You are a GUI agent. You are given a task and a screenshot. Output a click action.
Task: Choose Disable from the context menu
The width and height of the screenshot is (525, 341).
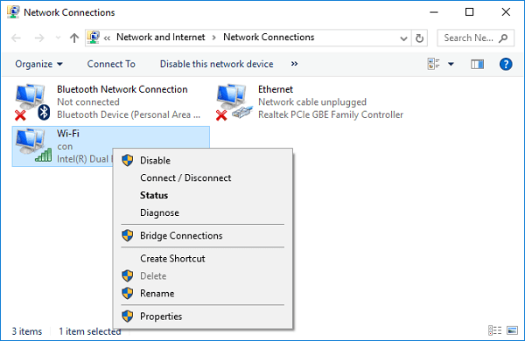coord(203,160)
